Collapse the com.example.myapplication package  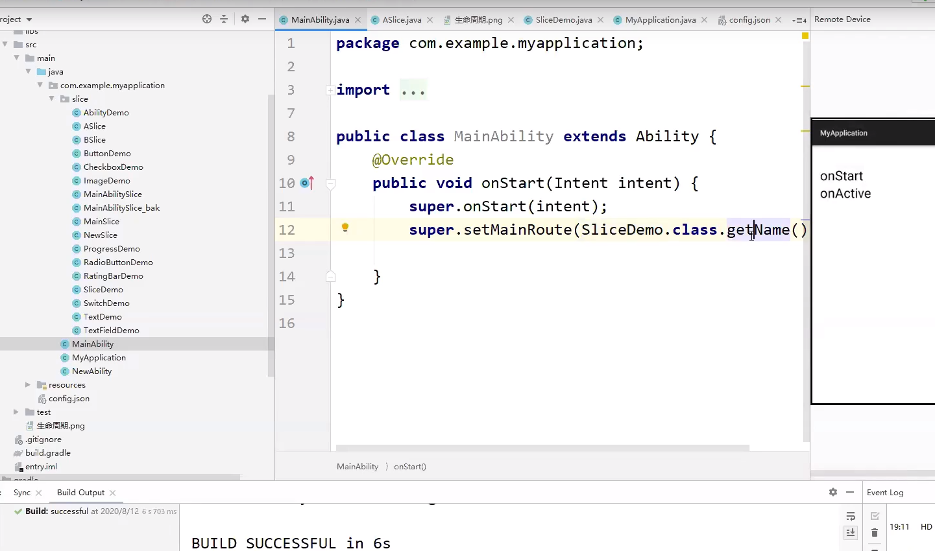[x=40, y=85]
